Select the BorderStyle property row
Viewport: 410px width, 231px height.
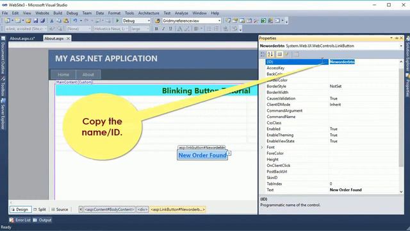point(332,86)
